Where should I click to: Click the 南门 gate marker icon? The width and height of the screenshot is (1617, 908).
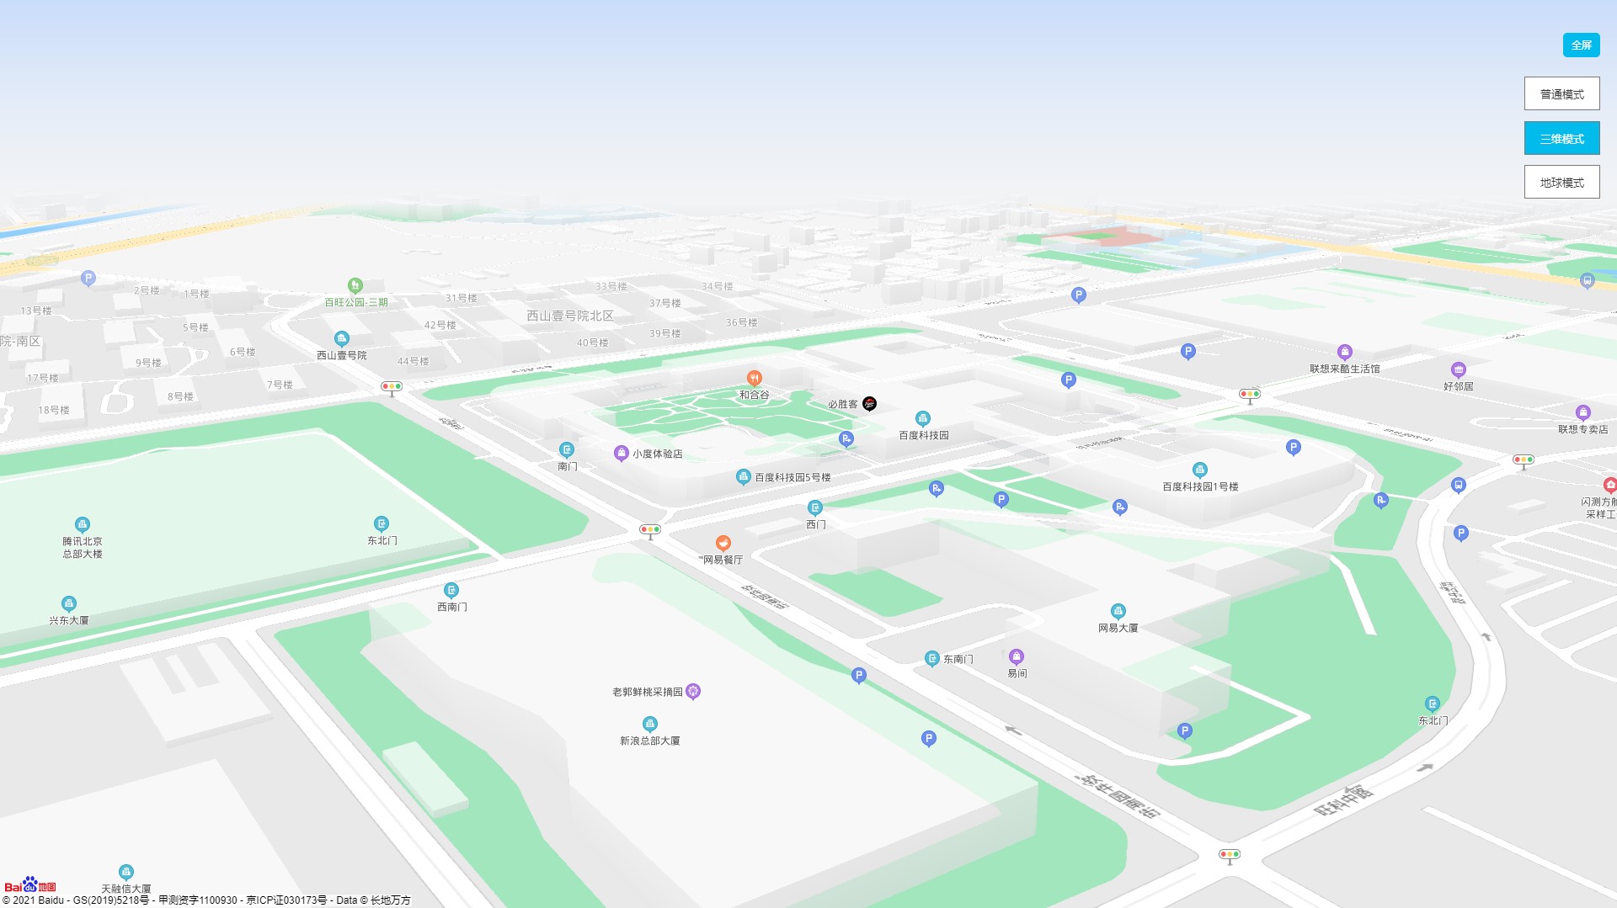567,450
